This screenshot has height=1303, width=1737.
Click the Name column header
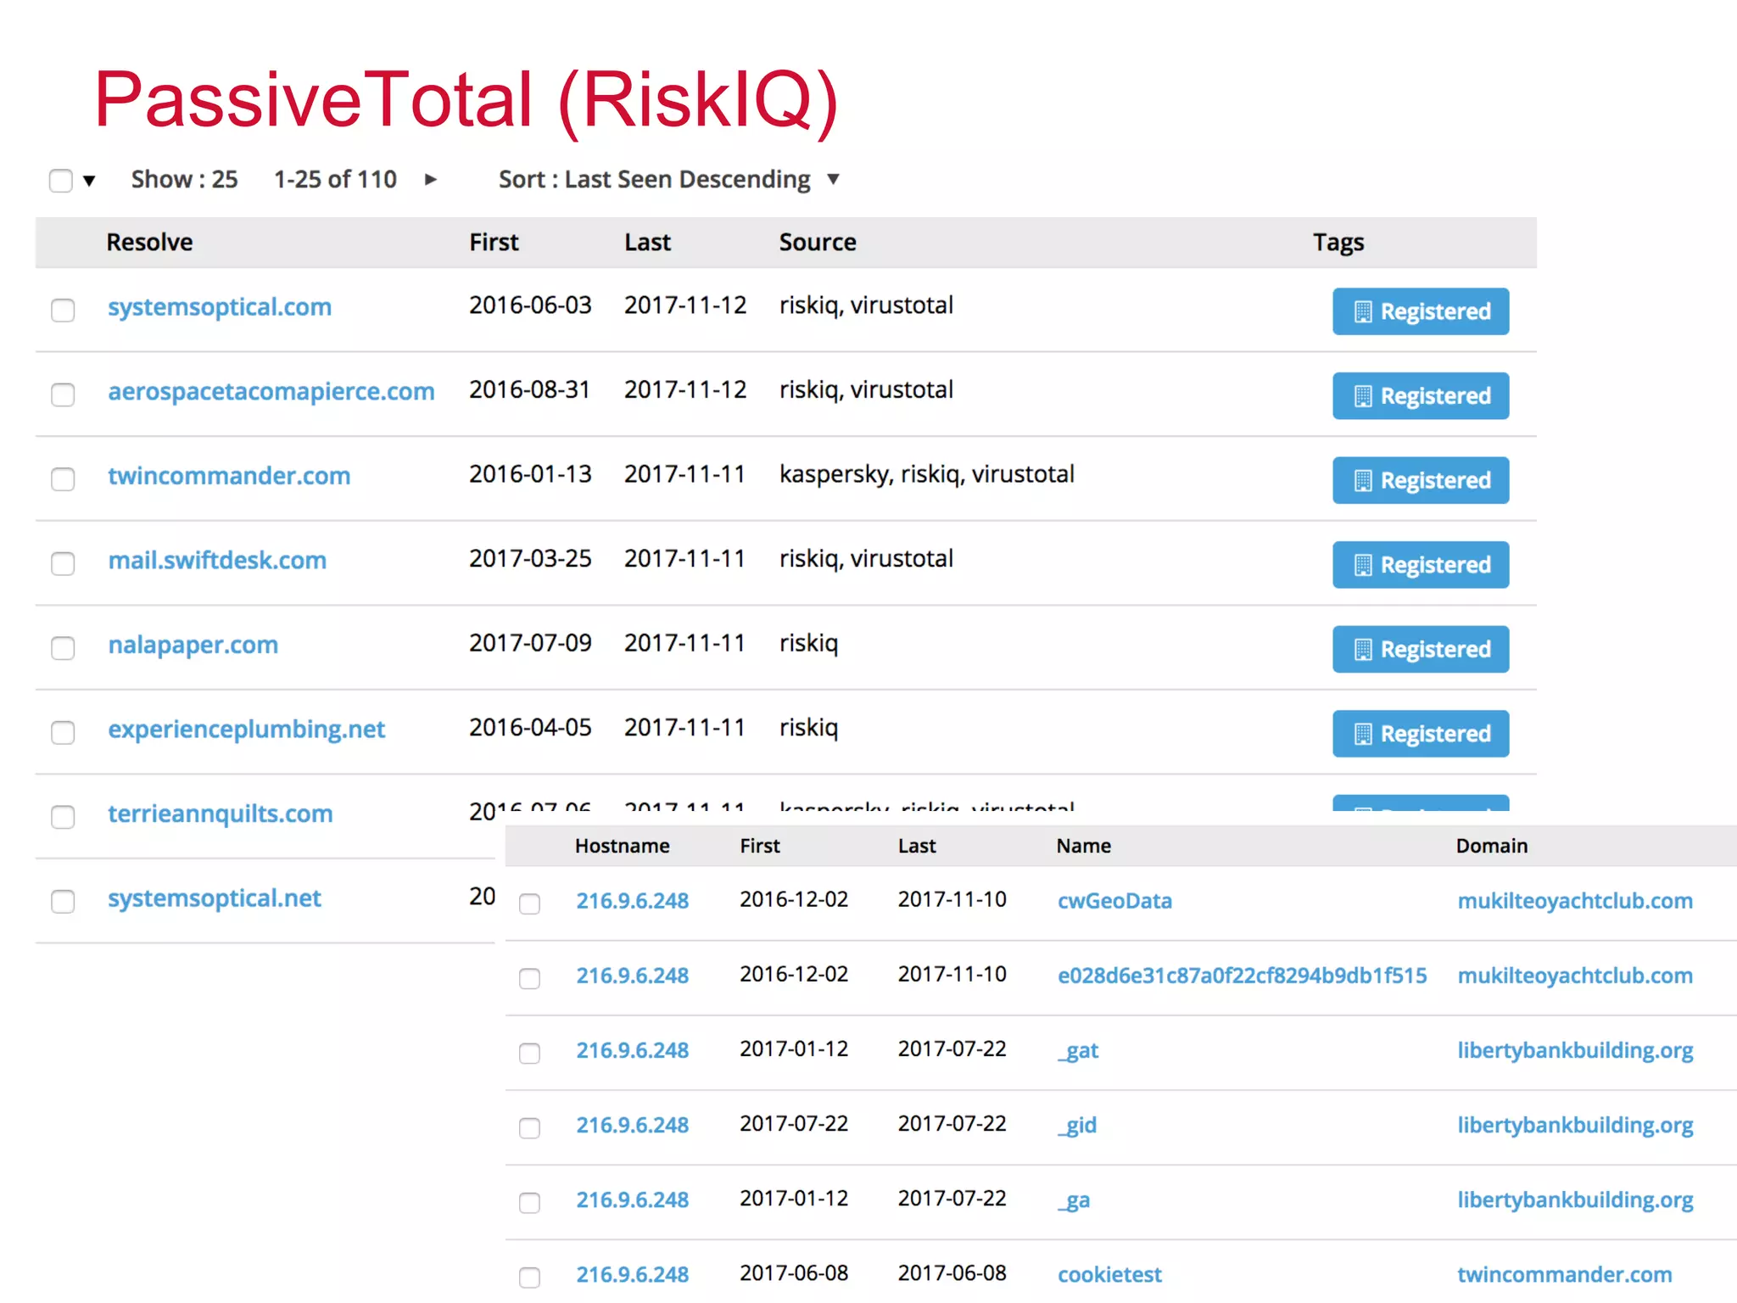pyautogui.click(x=1084, y=846)
